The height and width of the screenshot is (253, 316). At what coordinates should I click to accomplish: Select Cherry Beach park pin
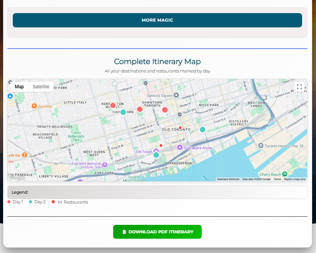point(285,174)
